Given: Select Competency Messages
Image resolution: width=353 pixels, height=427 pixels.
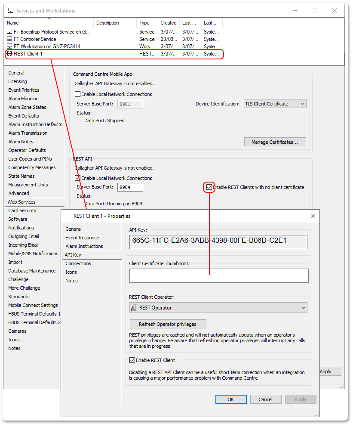Looking at the screenshot, I should (32, 168).
